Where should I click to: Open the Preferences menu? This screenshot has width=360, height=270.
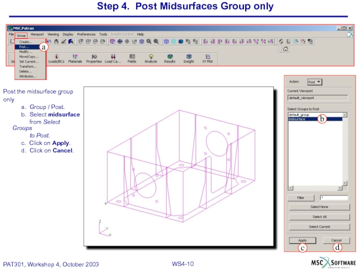86,35
